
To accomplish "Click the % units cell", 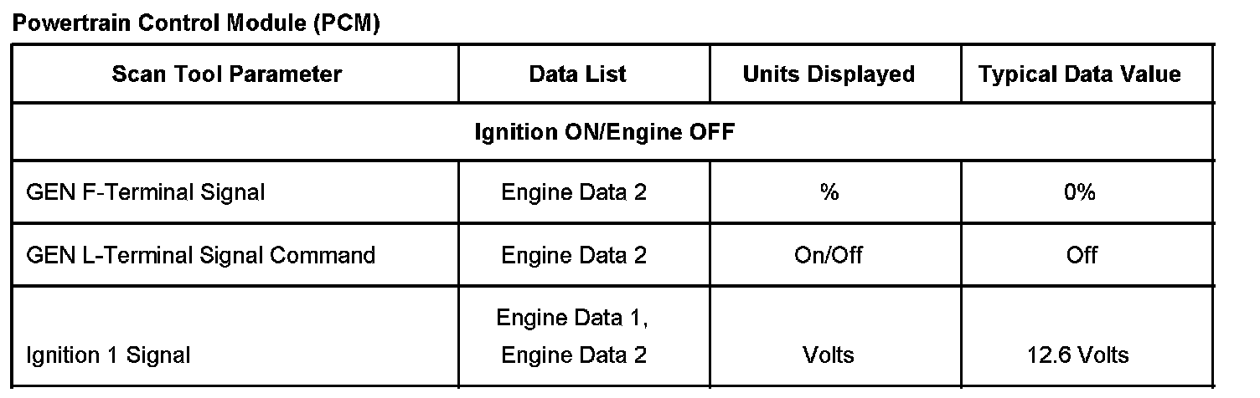I will click(x=829, y=192).
